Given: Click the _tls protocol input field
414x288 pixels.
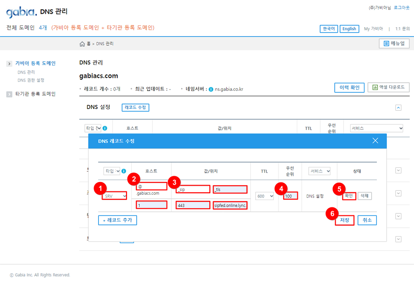Looking at the screenshot, I should tap(230, 189).
